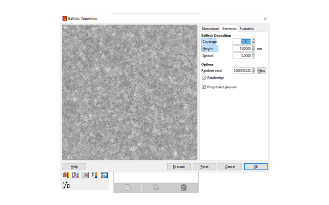The width and height of the screenshot is (329, 205).
Task: Open the remove spots tool
Action: coord(75,176)
